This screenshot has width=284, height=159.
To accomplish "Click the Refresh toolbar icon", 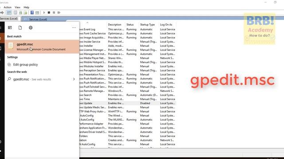I will [20, 13].
